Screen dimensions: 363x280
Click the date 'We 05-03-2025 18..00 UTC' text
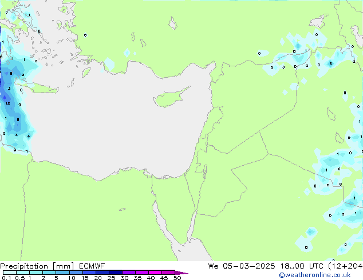click(x=266, y=266)
